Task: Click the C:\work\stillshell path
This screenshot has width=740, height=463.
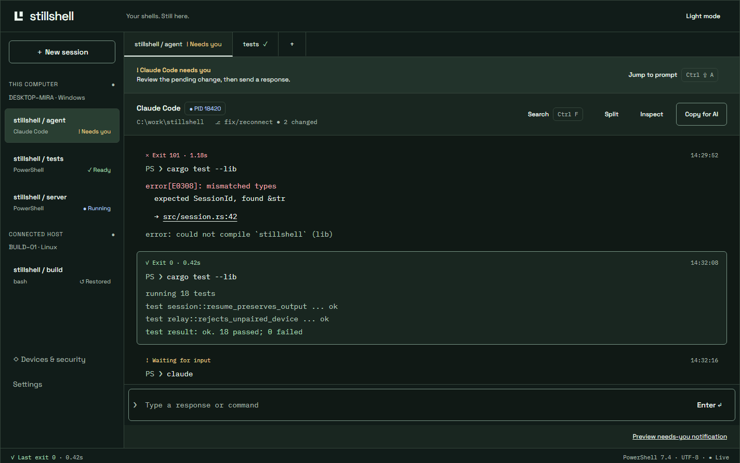Action: pos(170,122)
